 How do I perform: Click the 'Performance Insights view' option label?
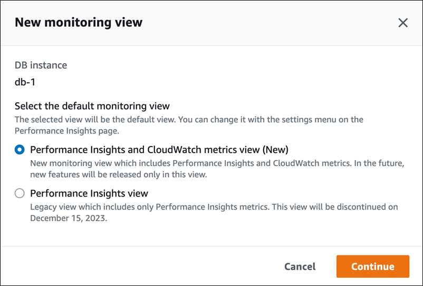coord(89,193)
